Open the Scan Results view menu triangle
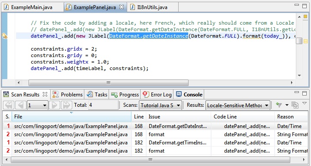 pos(305,103)
